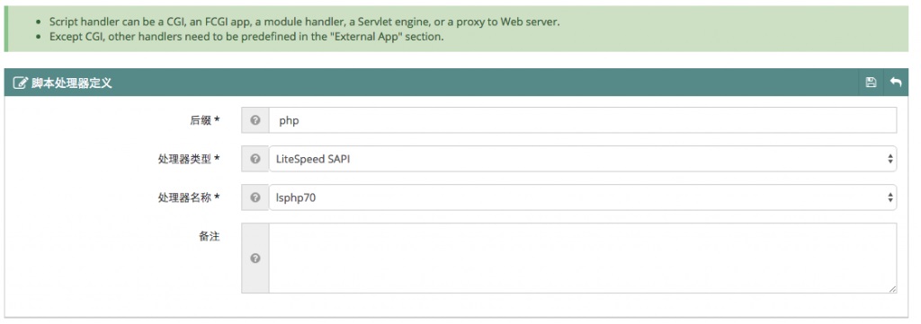Open the 处理器类型 dropdown showing LiteSpeed SAPI
The width and height of the screenshot is (921, 324).
583,159
